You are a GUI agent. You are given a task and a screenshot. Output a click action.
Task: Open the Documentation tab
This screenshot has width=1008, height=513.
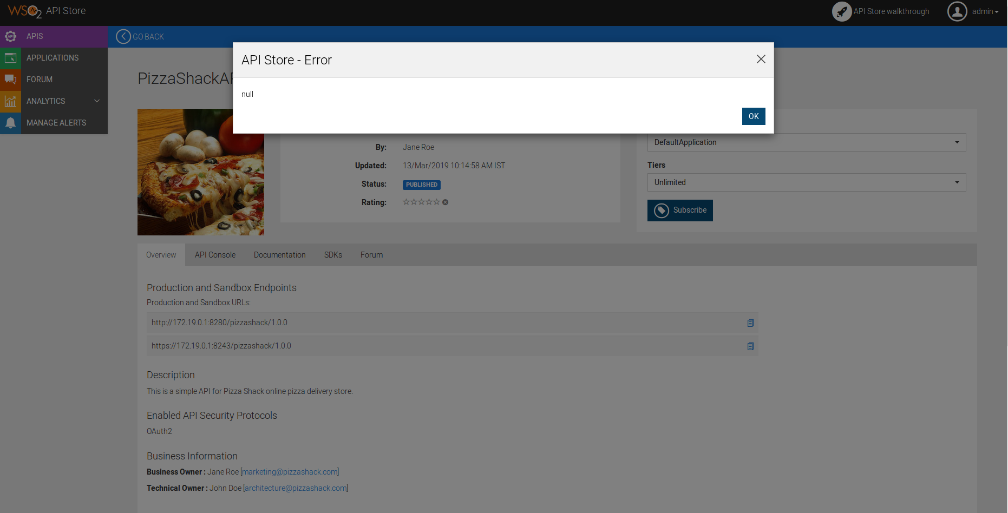279,255
